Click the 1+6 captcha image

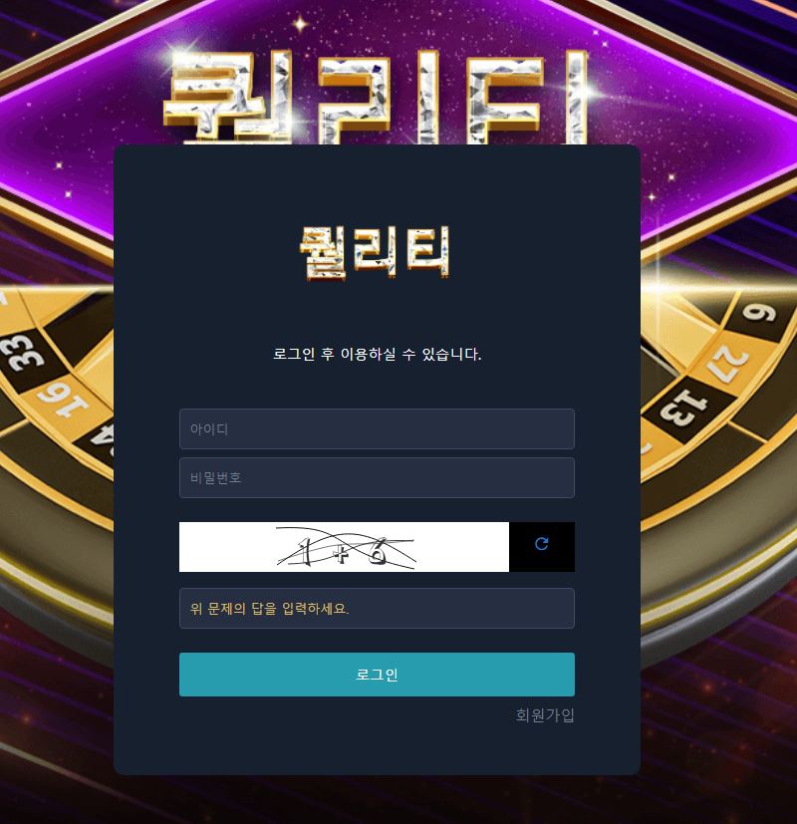pos(344,547)
